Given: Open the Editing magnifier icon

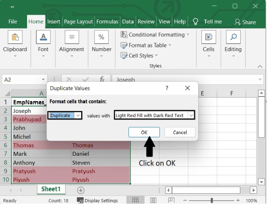Looking at the screenshot, I should tap(233, 37).
